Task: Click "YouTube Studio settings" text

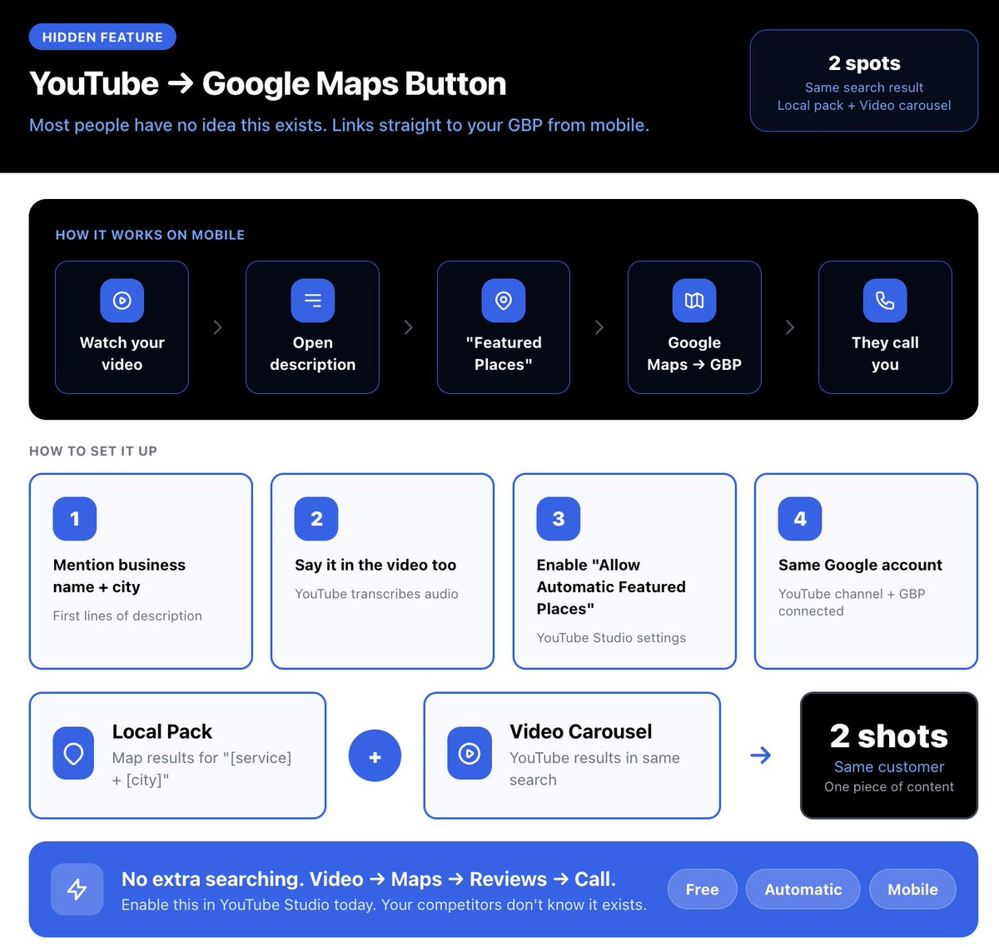Action: coord(611,637)
